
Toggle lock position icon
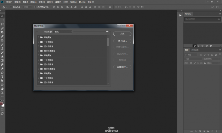click(198, 63)
